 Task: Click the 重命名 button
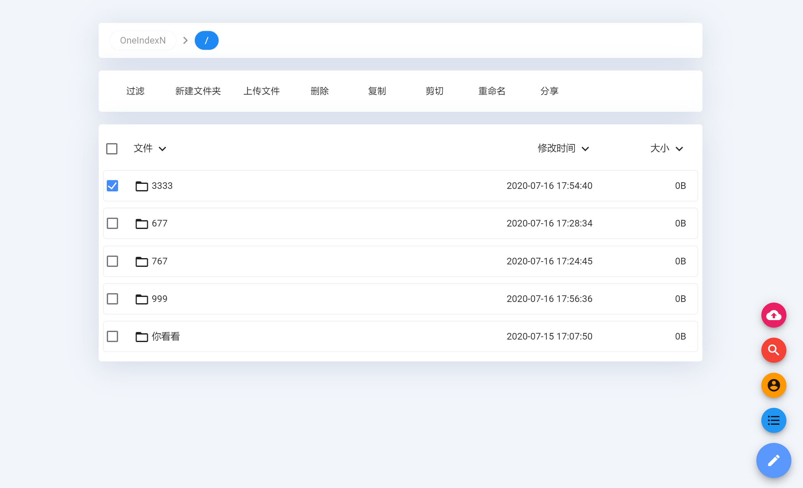click(491, 91)
